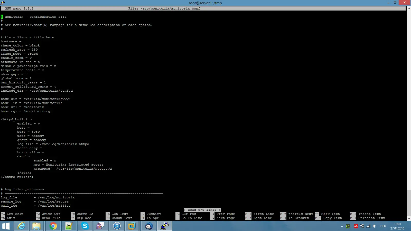Click the WhereIs Next shortcut label
This screenshot has width=411, height=231.
tap(301, 214)
